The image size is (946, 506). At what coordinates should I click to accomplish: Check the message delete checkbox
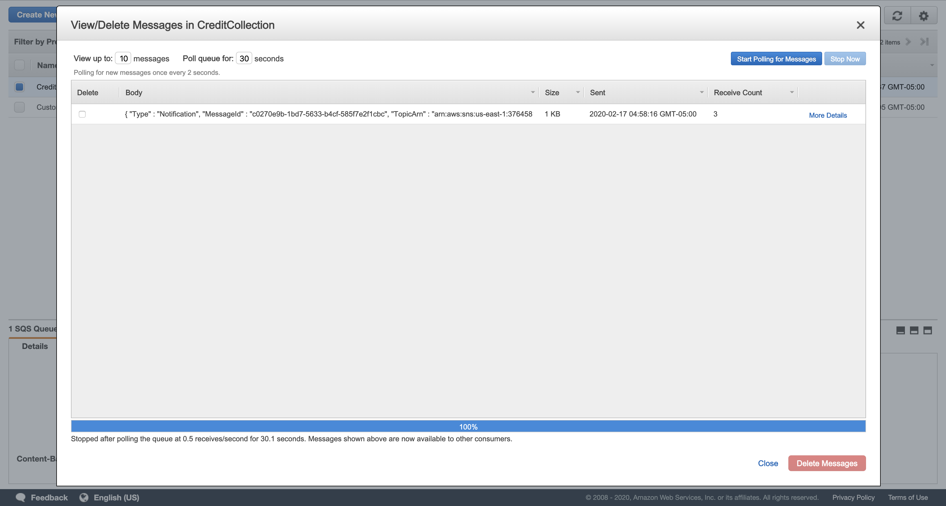point(82,114)
